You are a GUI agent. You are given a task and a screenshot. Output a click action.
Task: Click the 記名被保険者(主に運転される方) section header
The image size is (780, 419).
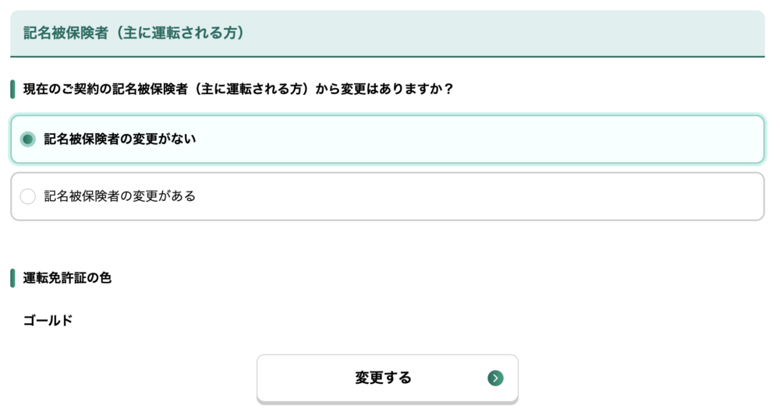click(x=388, y=33)
